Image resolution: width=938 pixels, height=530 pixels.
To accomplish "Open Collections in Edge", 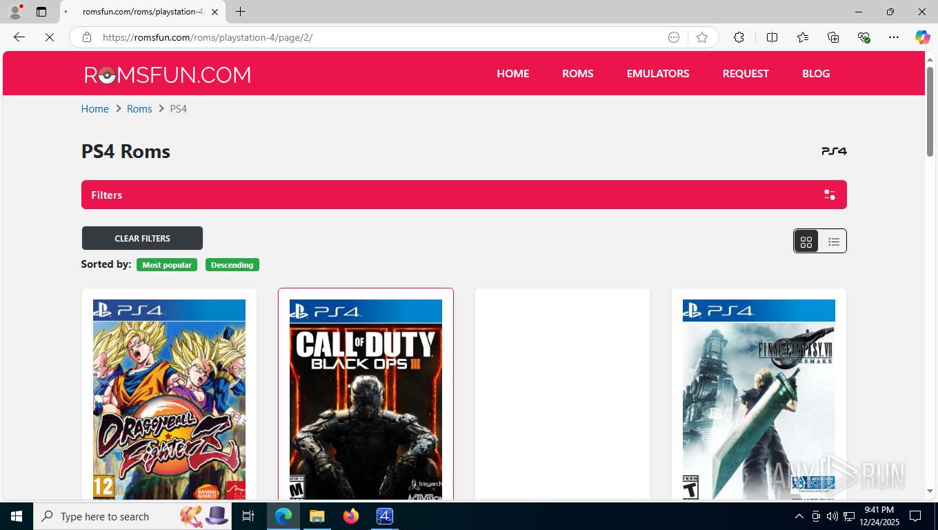I will click(x=833, y=37).
